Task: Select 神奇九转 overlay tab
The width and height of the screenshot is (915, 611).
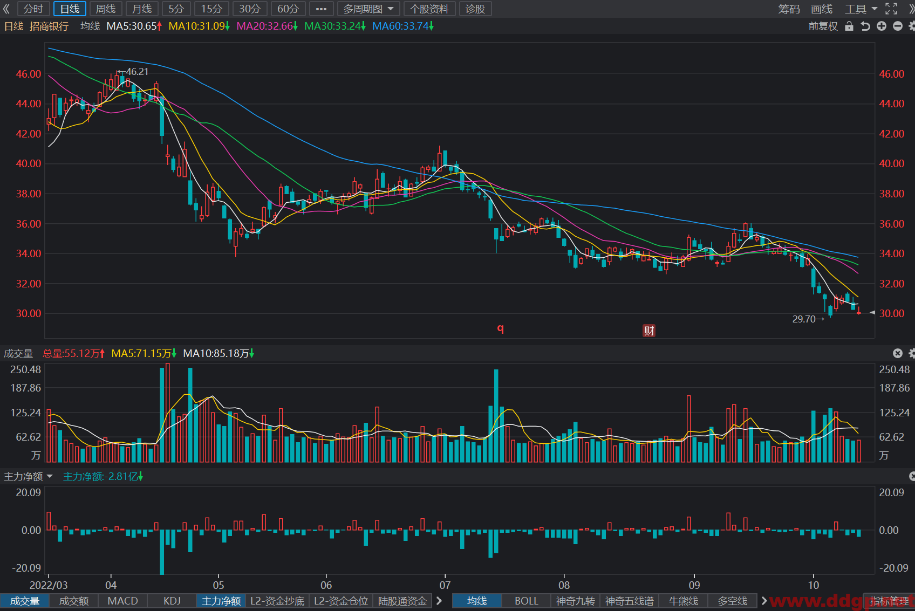Action: [x=576, y=601]
